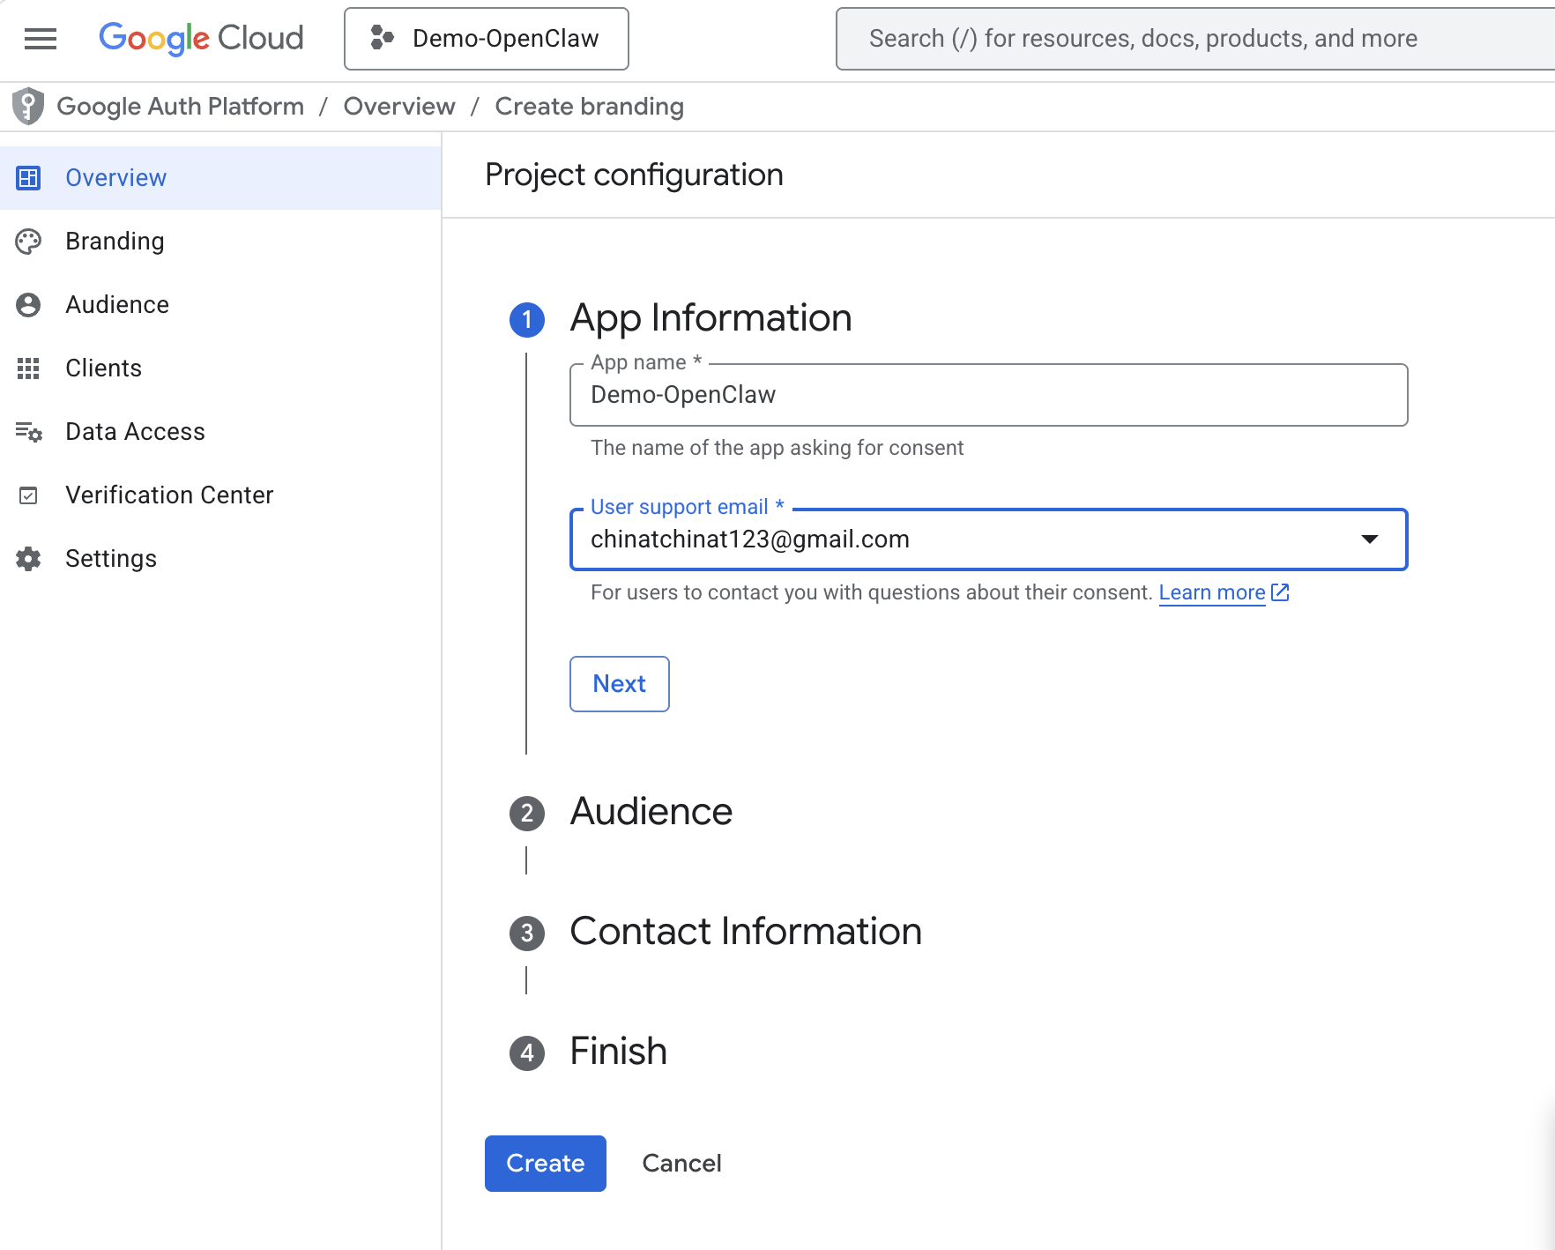
Task: Click the Next button
Action: pos(619,684)
